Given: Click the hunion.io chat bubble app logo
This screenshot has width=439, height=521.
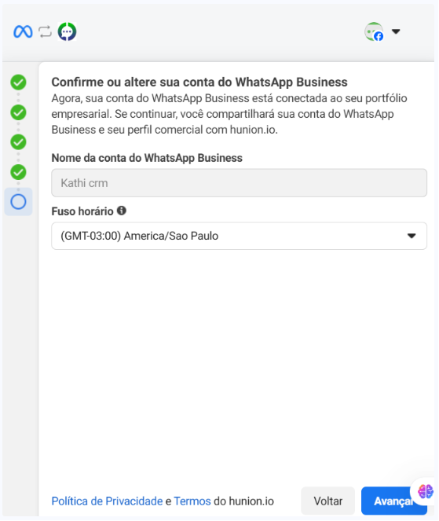Looking at the screenshot, I should [67, 31].
